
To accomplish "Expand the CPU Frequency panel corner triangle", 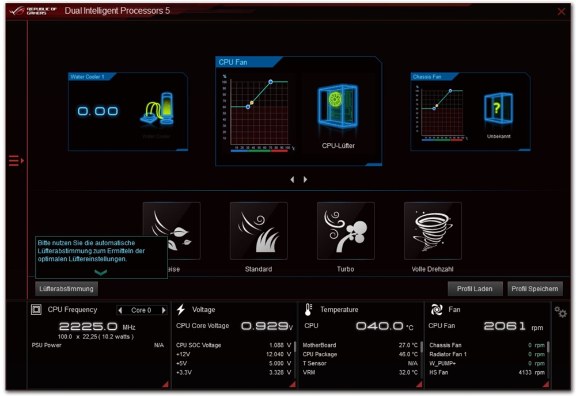I will pos(165,384).
